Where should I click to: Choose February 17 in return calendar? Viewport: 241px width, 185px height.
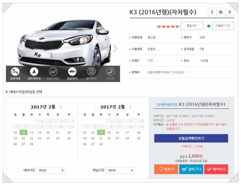pyautogui.click(x=127, y=132)
